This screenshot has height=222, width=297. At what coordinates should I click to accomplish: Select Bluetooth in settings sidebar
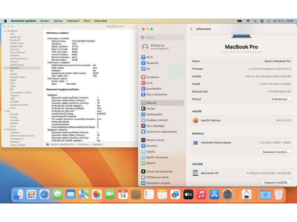pyautogui.click(x=152, y=63)
